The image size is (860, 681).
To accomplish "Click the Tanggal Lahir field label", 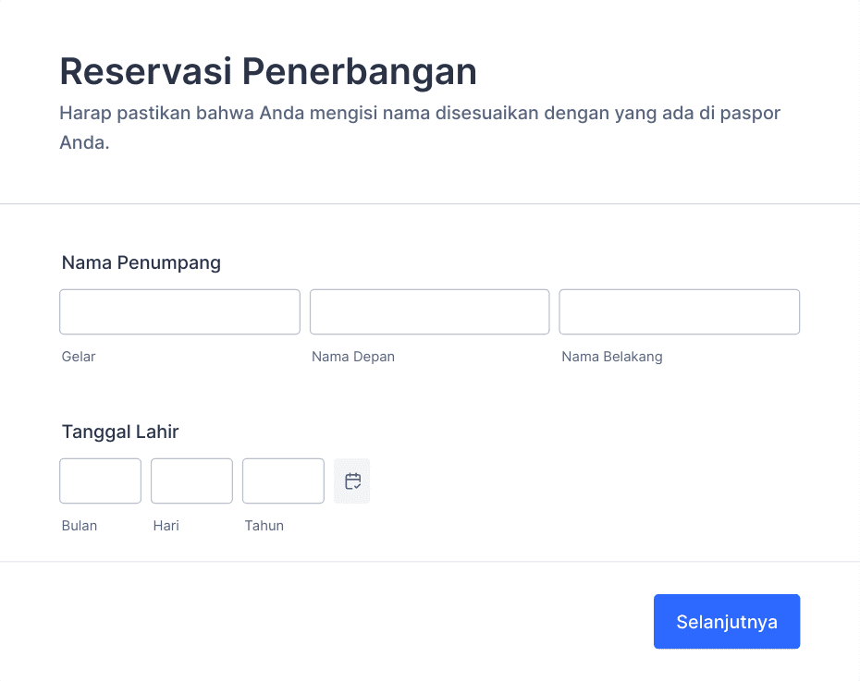I will coord(120,432).
